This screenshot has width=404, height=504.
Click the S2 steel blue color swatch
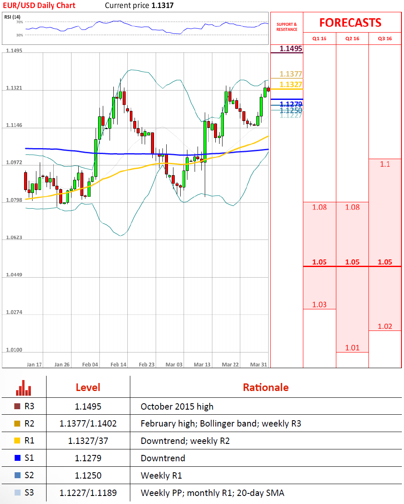(17, 475)
